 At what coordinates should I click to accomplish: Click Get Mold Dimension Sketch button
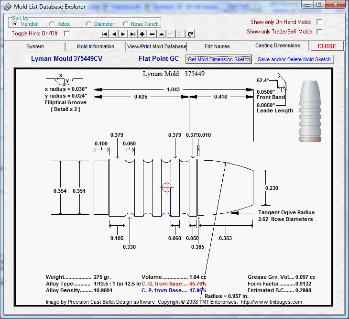click(x=219, y=59)
